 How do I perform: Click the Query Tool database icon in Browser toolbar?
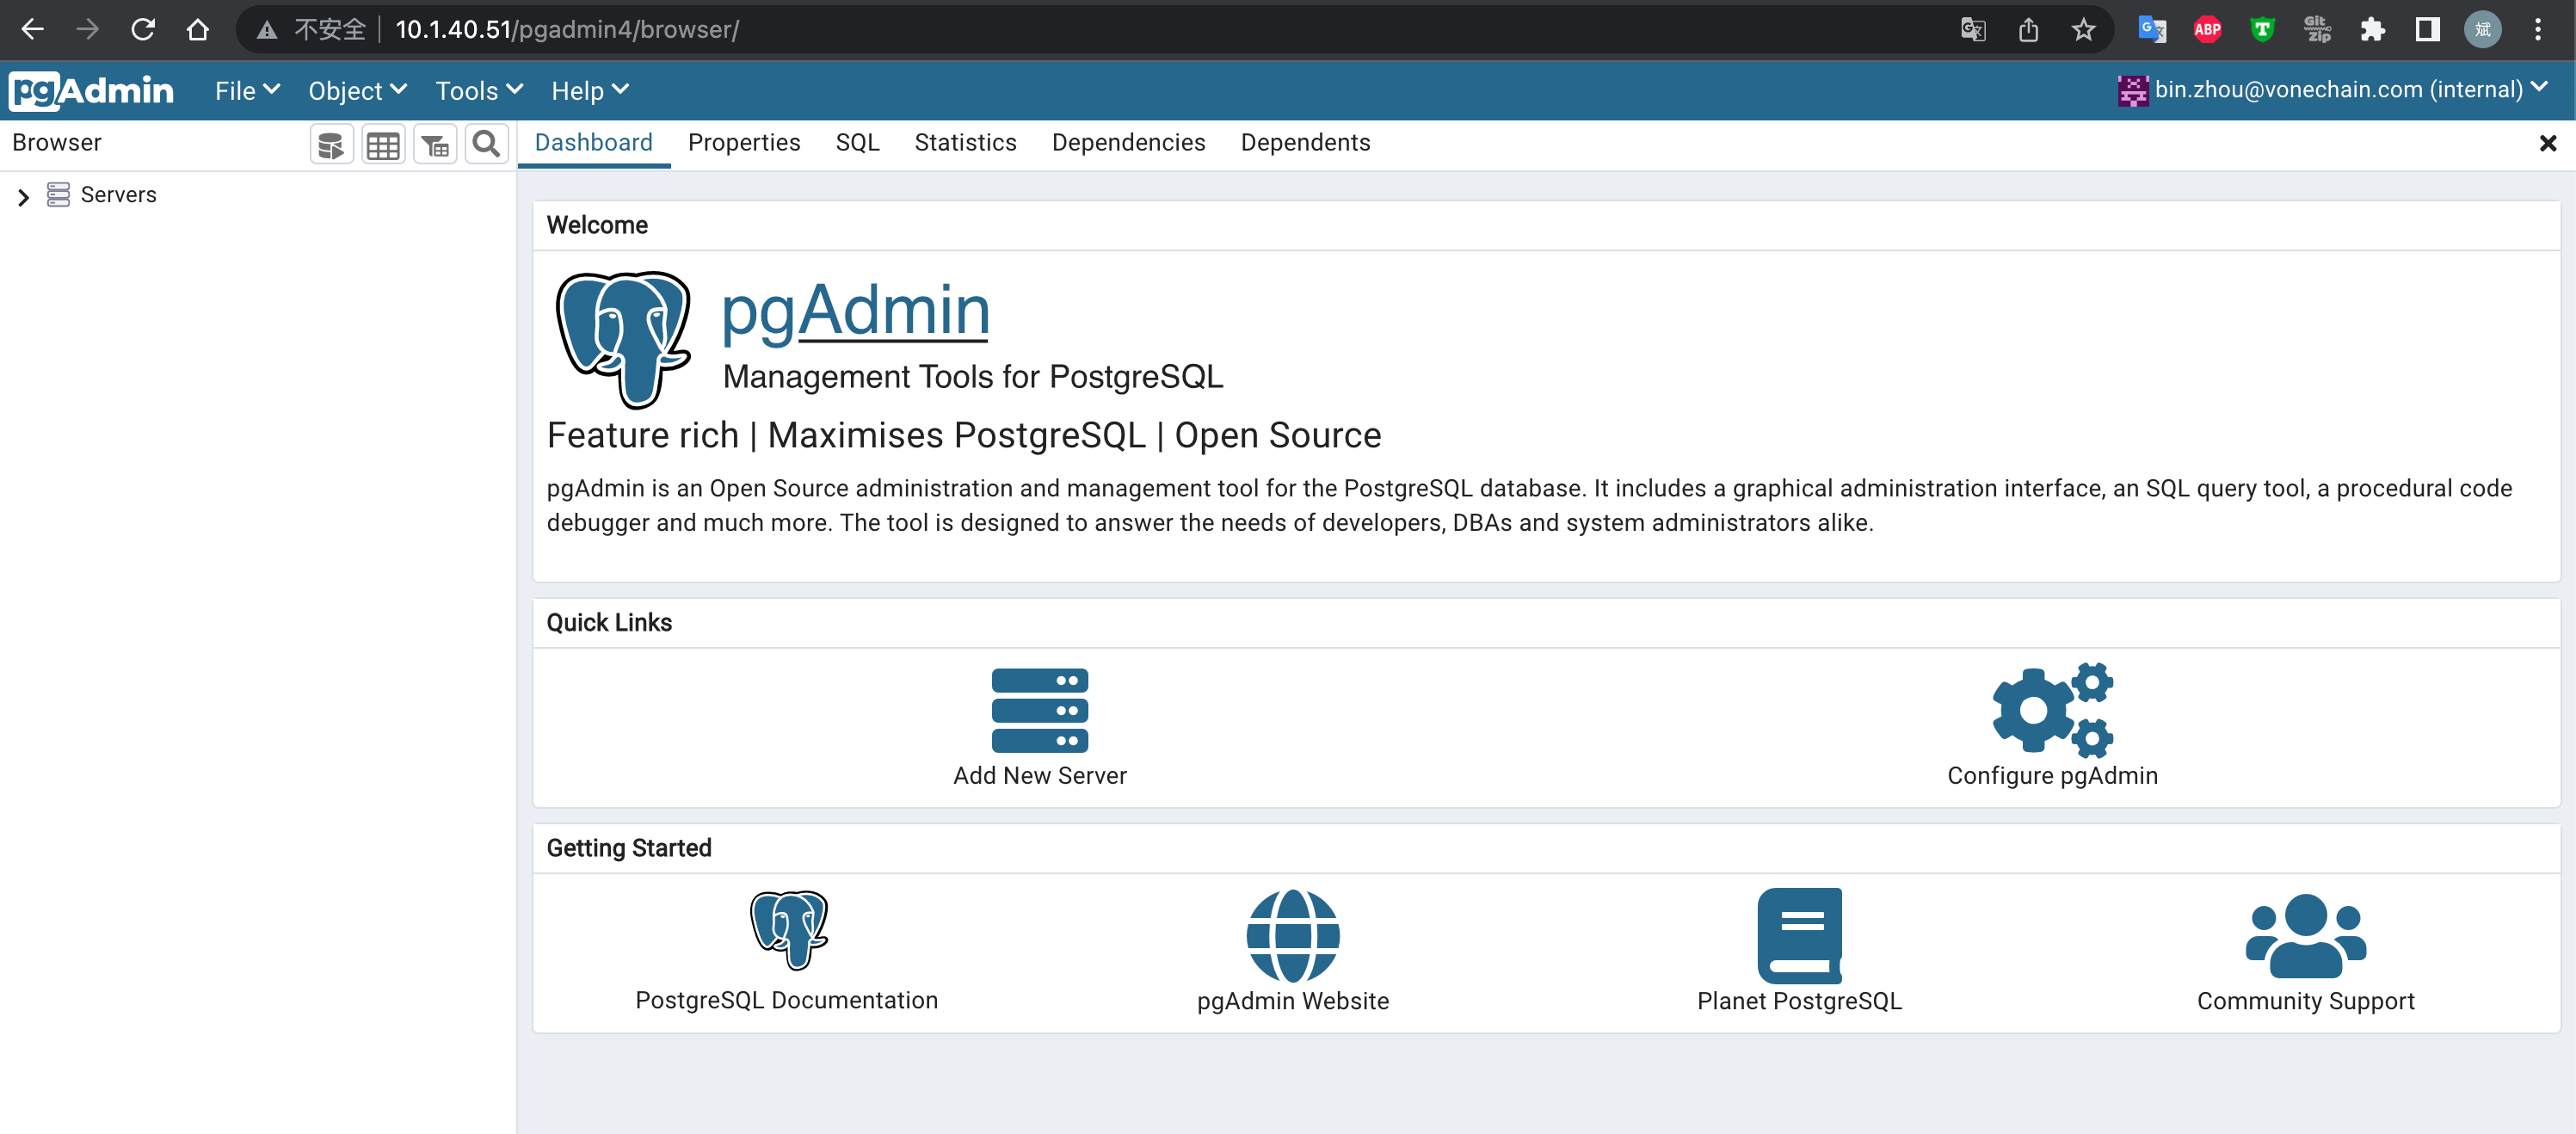click(x=331, y=145)
